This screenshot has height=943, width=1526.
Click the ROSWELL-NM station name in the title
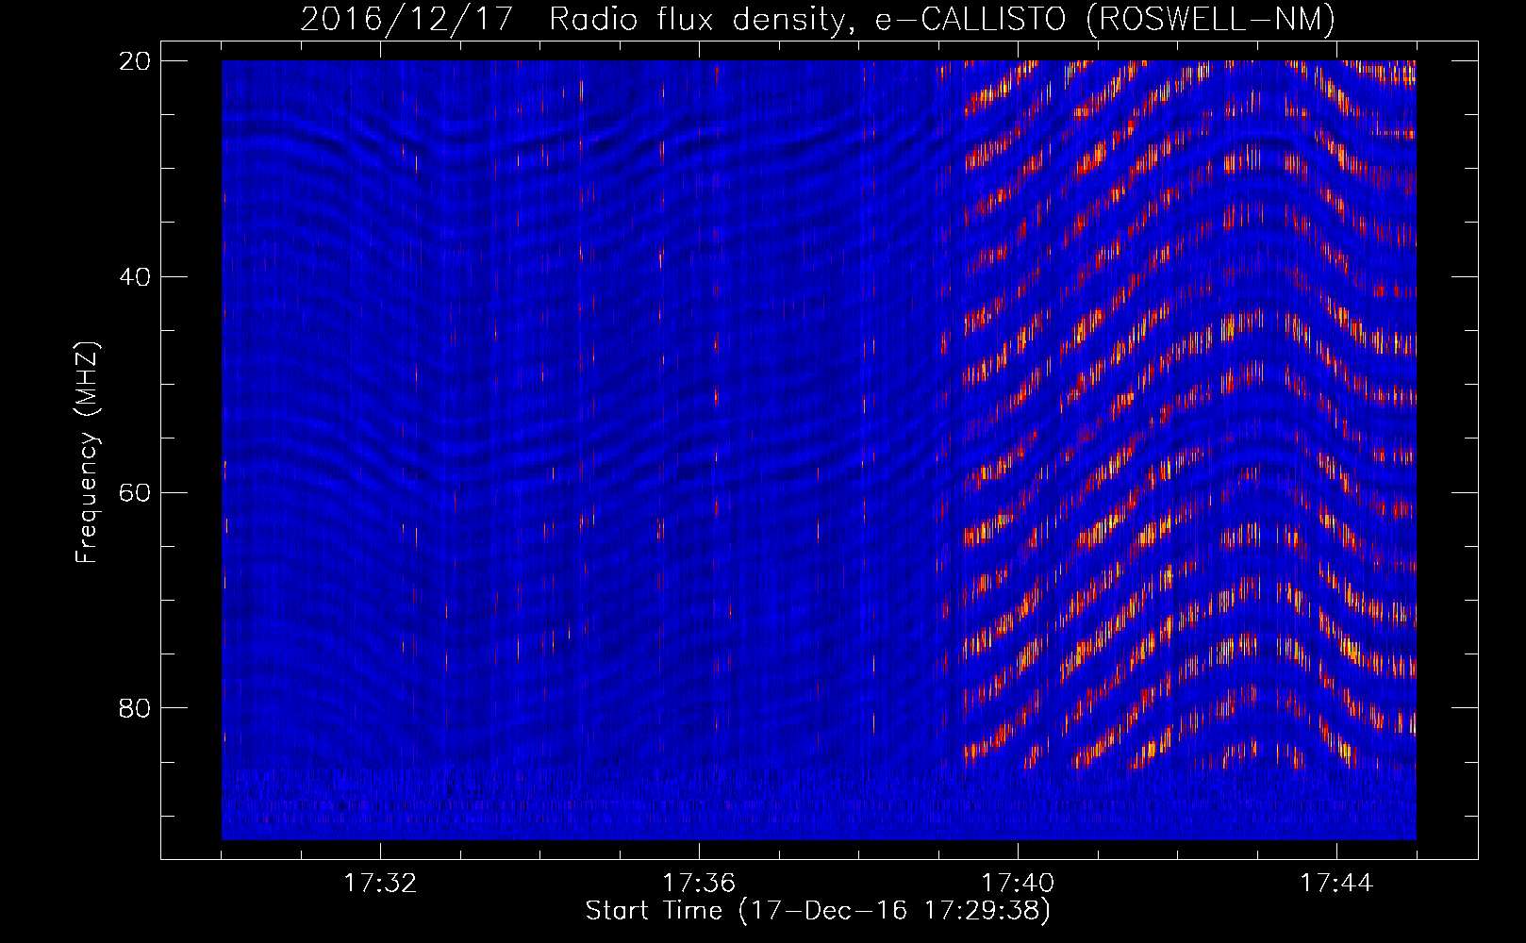point(1211,19)
